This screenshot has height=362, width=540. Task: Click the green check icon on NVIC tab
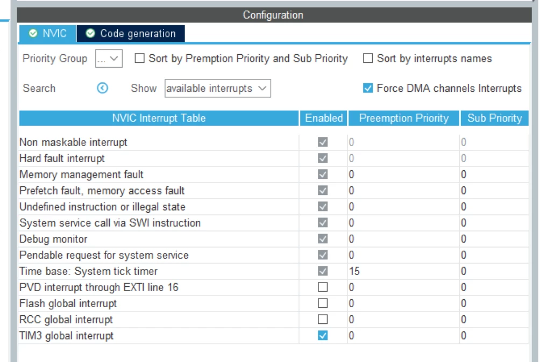[33, 33]
